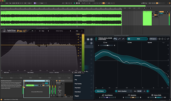171x101 pixels.
Task: Click the favorites heart filter button
Action: point(91,43)
